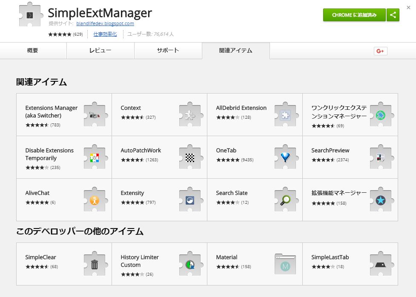The image size is (416, 297).
Task: Open the Context extension title
Action: (131, 108)
